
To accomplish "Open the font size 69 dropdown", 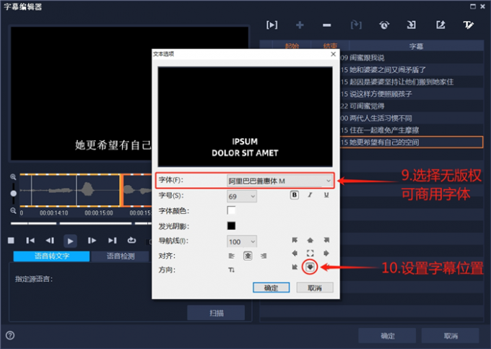I will [242, 197].
